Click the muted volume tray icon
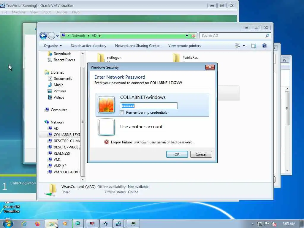Image resolution: width=304 pixels, height=228 pixels. [274, 224]
